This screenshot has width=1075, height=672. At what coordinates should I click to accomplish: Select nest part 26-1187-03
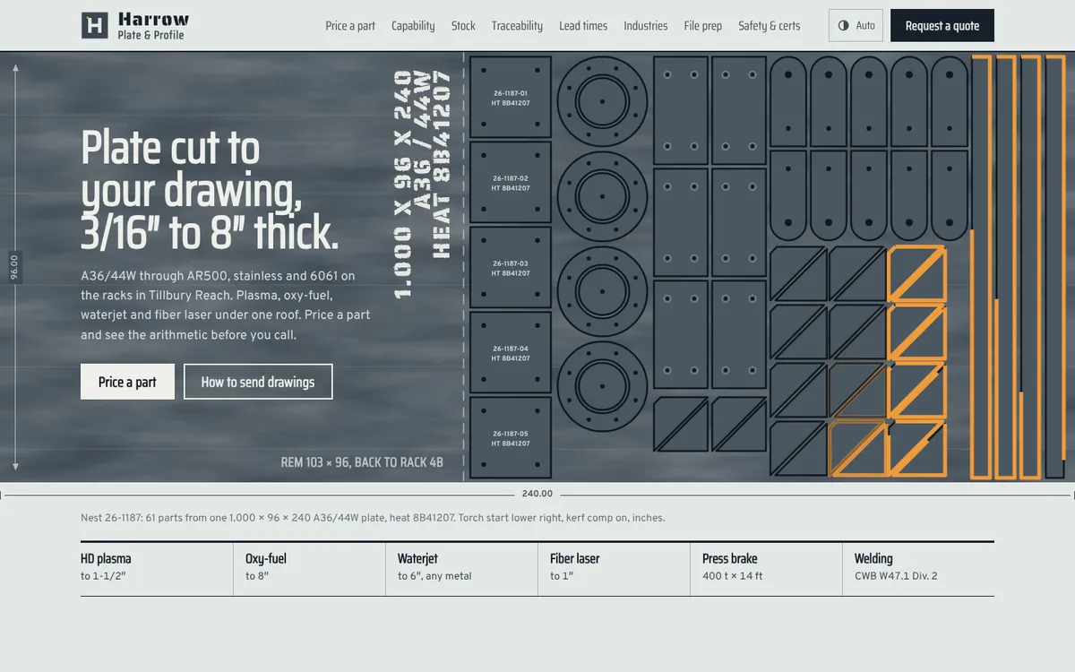511,268
